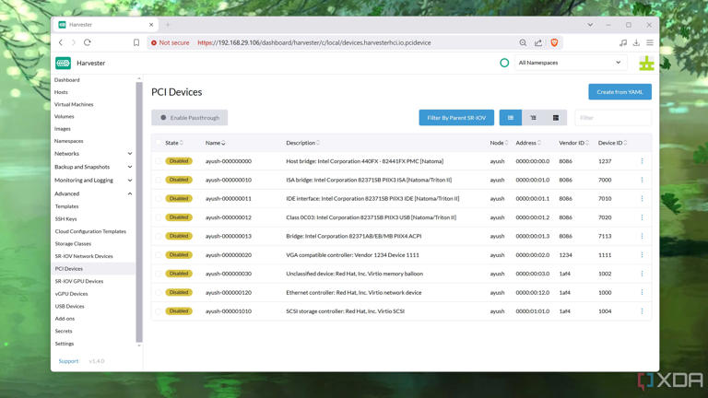Switch to flat list view
This screenshot has width=708, height=398.
(511, 118)
